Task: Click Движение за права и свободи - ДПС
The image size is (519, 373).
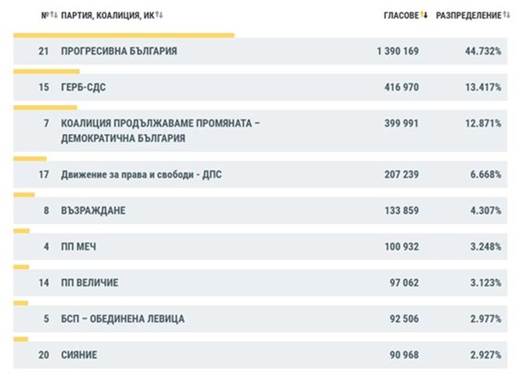Action: (x=141, y=175)
